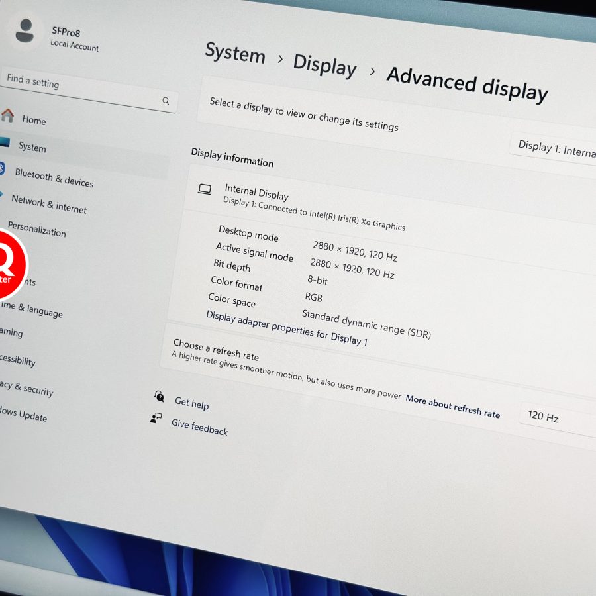Click the Choose a refresh rate label
Screen dimensions: 596x596
pyautogui.click(x=216, y=349)
